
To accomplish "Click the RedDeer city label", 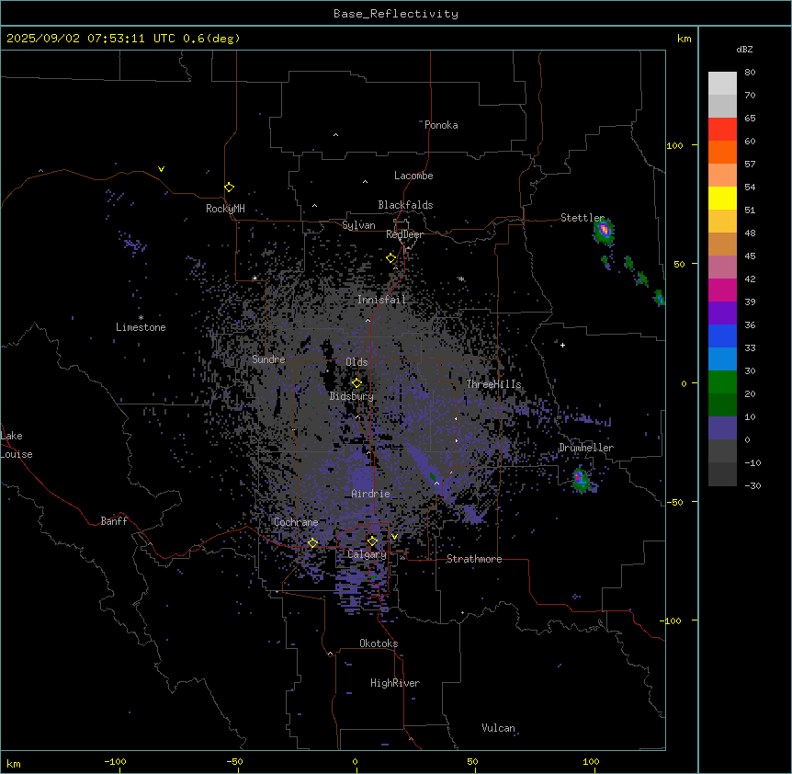I will (x=404, y=234).
